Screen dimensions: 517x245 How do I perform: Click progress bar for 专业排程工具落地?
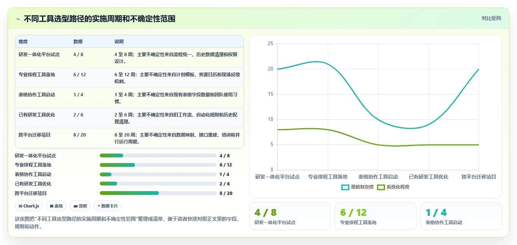(158, 165)
